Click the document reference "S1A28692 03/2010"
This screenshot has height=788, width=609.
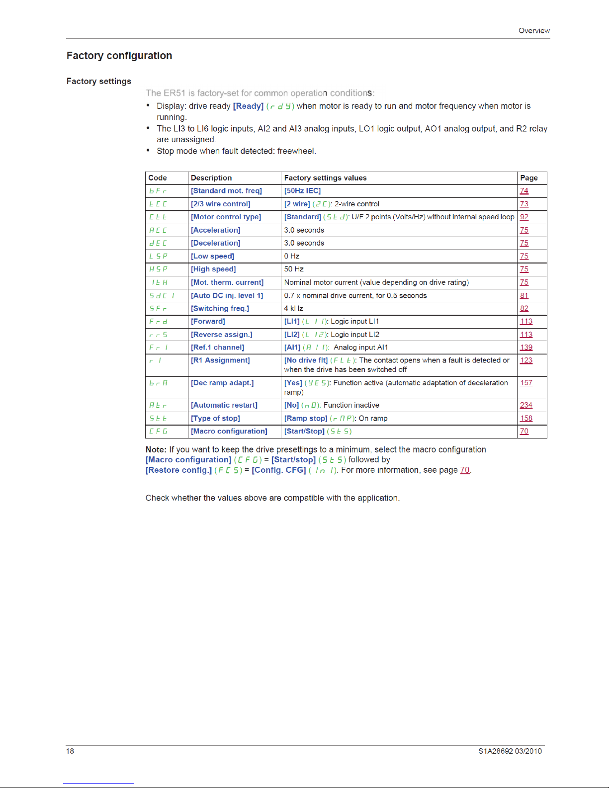point(510,751)
